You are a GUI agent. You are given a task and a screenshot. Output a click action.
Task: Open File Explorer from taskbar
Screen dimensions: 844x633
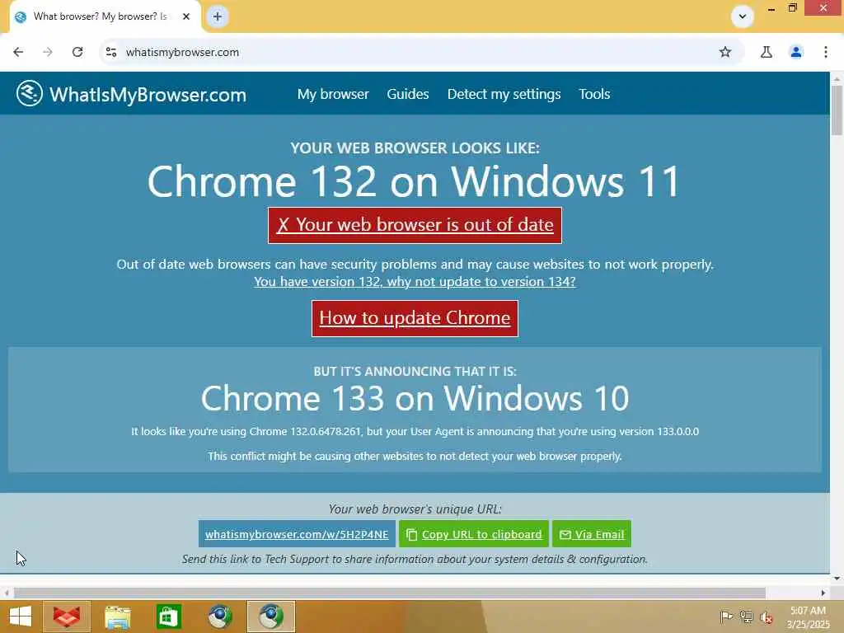118,617
